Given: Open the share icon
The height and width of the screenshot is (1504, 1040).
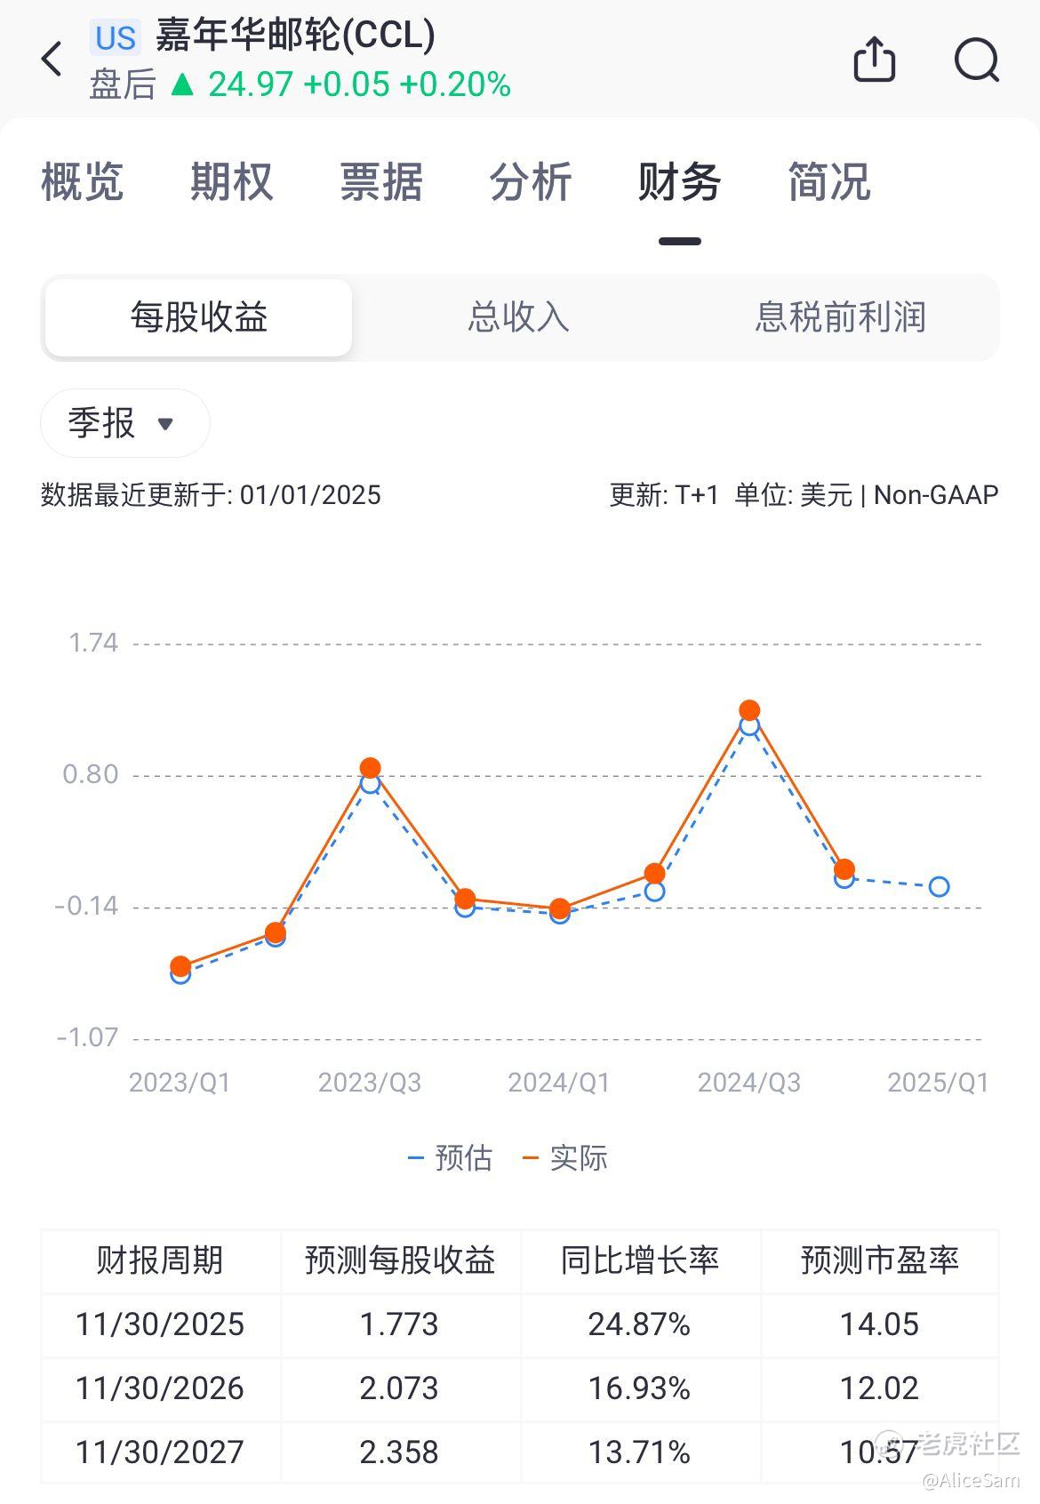Looking at the screenshot, I should pyautogui.click(x=875, y=60).
